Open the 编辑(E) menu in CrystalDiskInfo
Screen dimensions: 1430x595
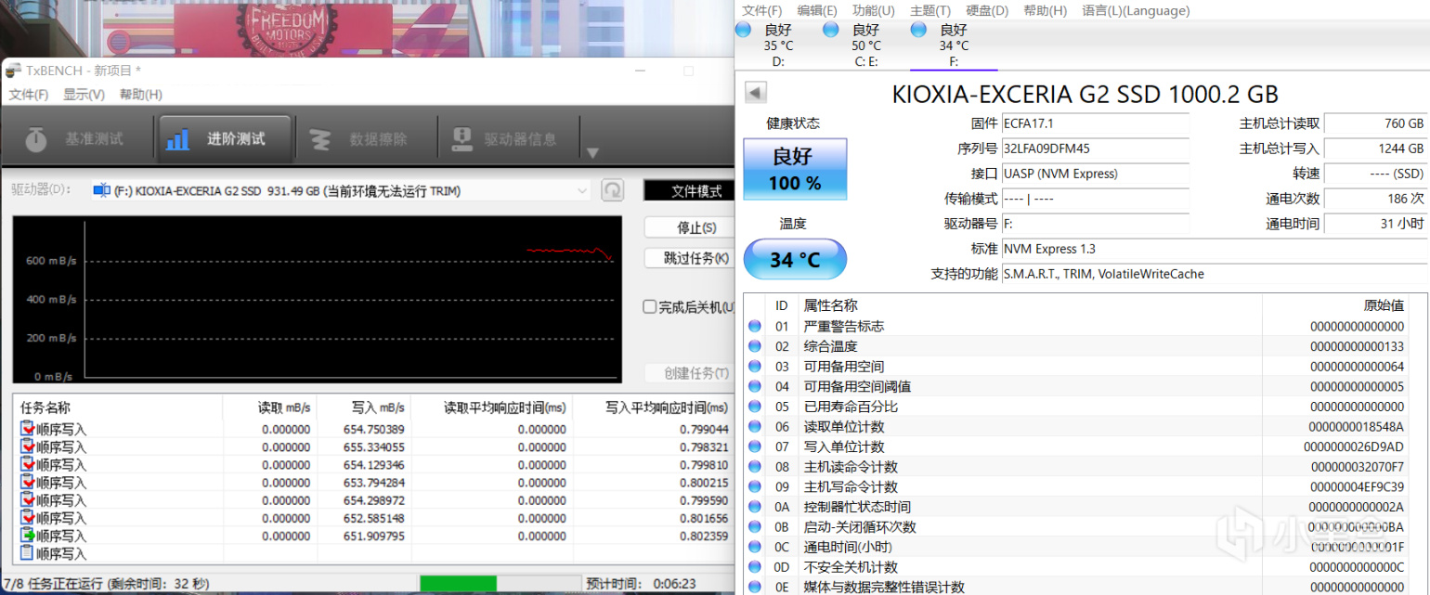coord(817,10)
